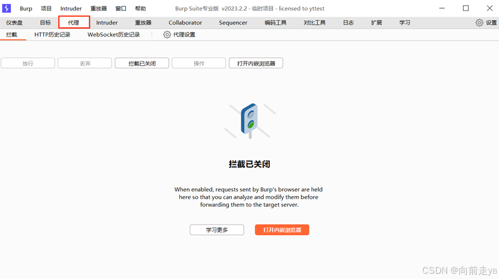Viewport: 499px width, 279px height.
Task: Open the HTTP历史记录 sub-tab
Action: [52, 35]
